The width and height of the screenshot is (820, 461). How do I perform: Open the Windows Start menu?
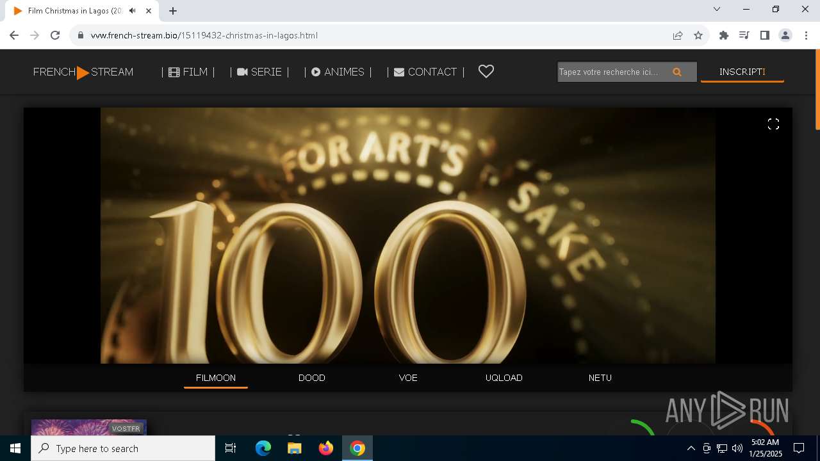coord(15,448)
